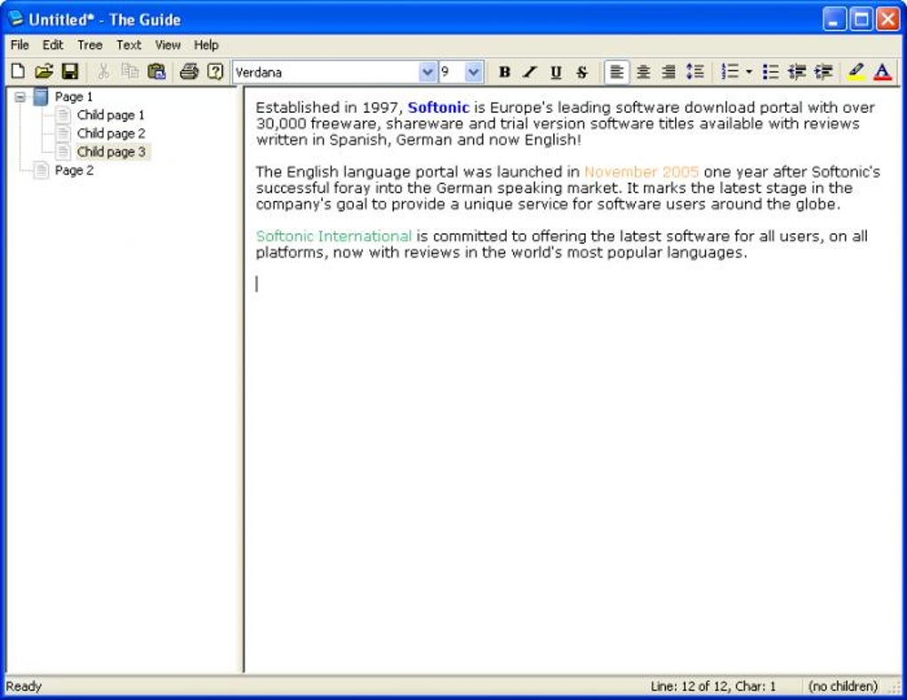Open the font name dropdown list
The width and height of the screenshot is (907, 700).
428,72
